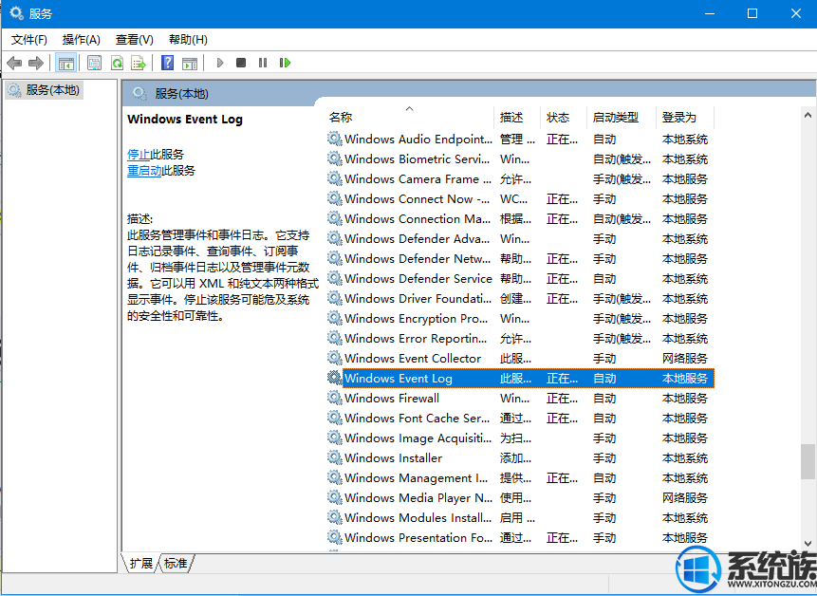The width and height of the screenshot is (817, 596).
Task: Pause service with the pause icon
Action: (263, 63)
